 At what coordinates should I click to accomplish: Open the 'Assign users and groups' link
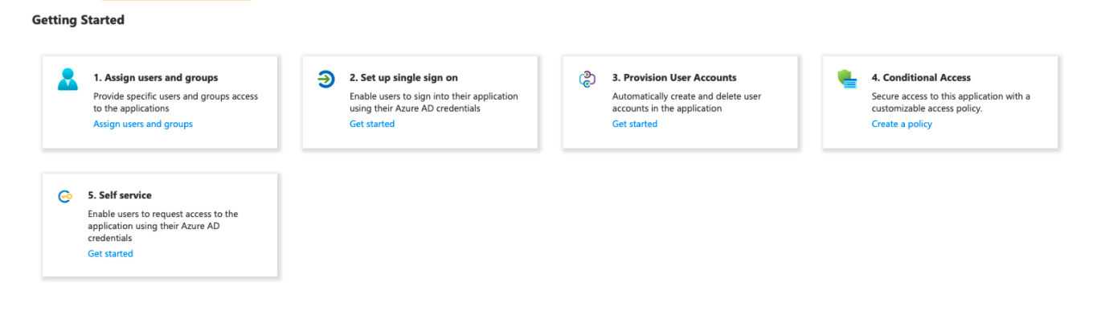point(143,124)
